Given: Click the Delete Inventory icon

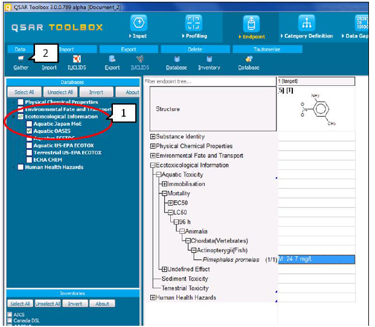Looking at the screenshot, I should coord(210,59).
